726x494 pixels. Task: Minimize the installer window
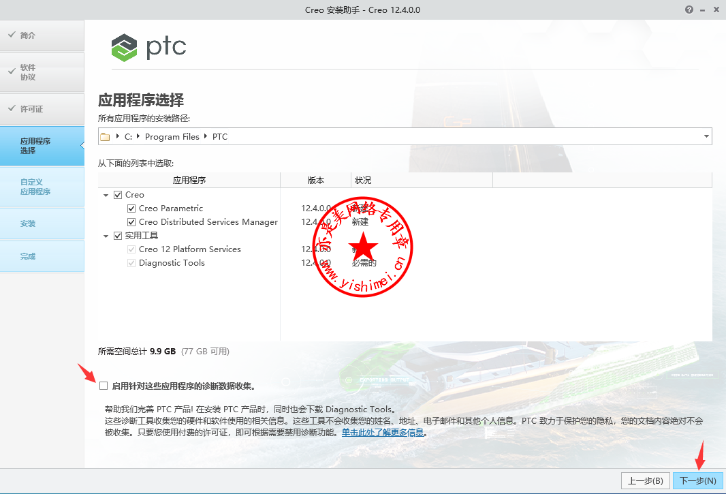(702, 10)
